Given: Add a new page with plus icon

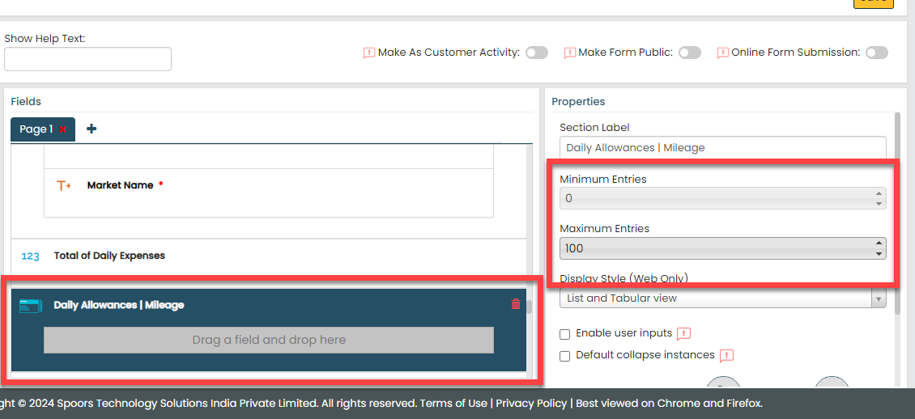Looking at the screenshot, I should click(91, 129).
